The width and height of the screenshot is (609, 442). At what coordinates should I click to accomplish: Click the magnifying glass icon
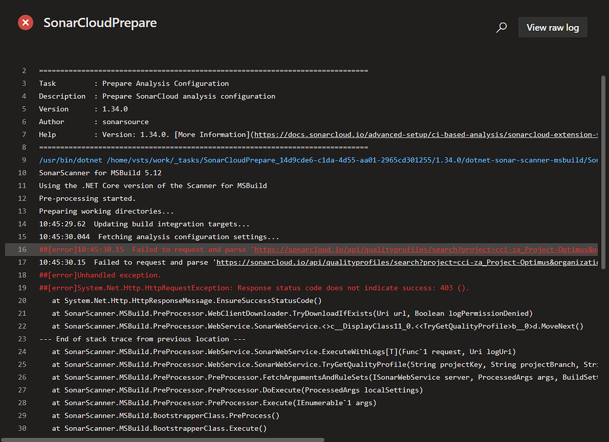coord(501,27)
